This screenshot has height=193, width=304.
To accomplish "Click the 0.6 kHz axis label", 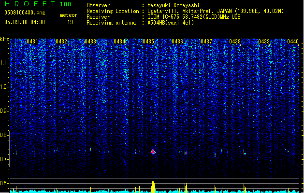I will click(4, 183).
